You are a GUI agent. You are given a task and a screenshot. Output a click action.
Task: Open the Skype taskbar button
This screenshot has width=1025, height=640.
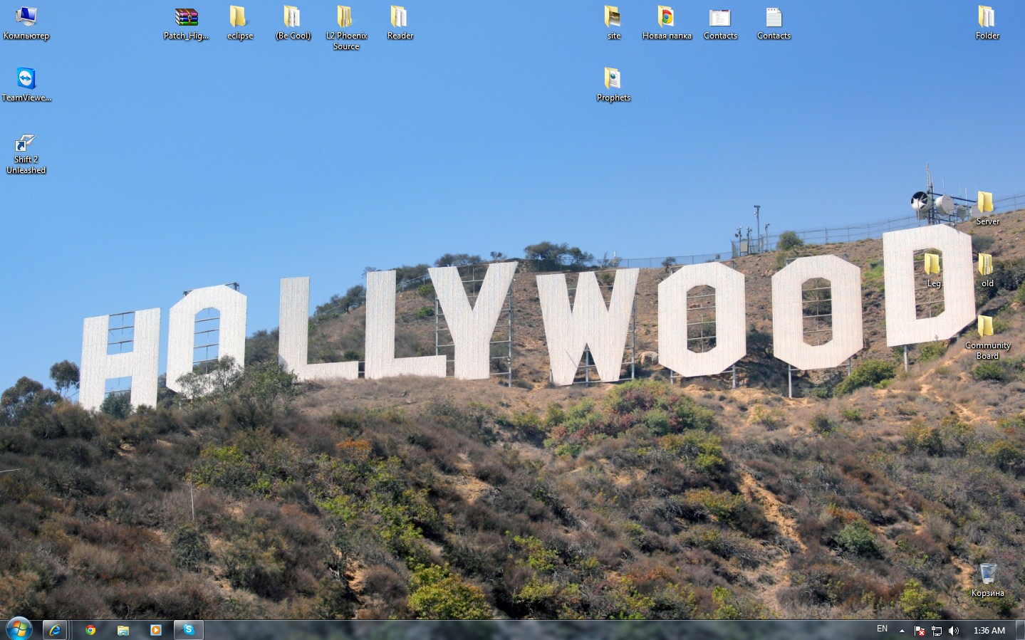pos(189,630)
